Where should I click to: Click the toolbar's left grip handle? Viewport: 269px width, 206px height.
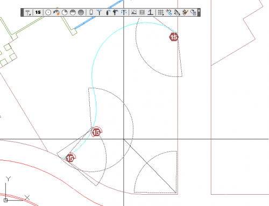(22, 12)
